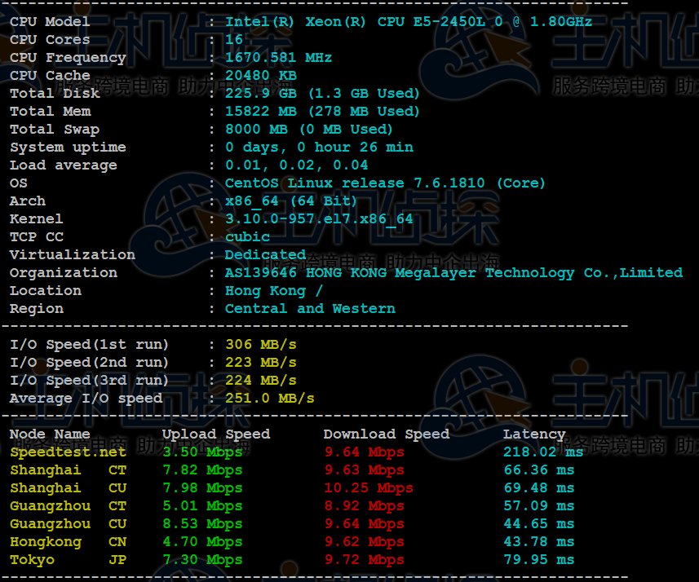Click Tokyo JP latency 79.95 ms
699x582 pixels.
pos(539,560)
